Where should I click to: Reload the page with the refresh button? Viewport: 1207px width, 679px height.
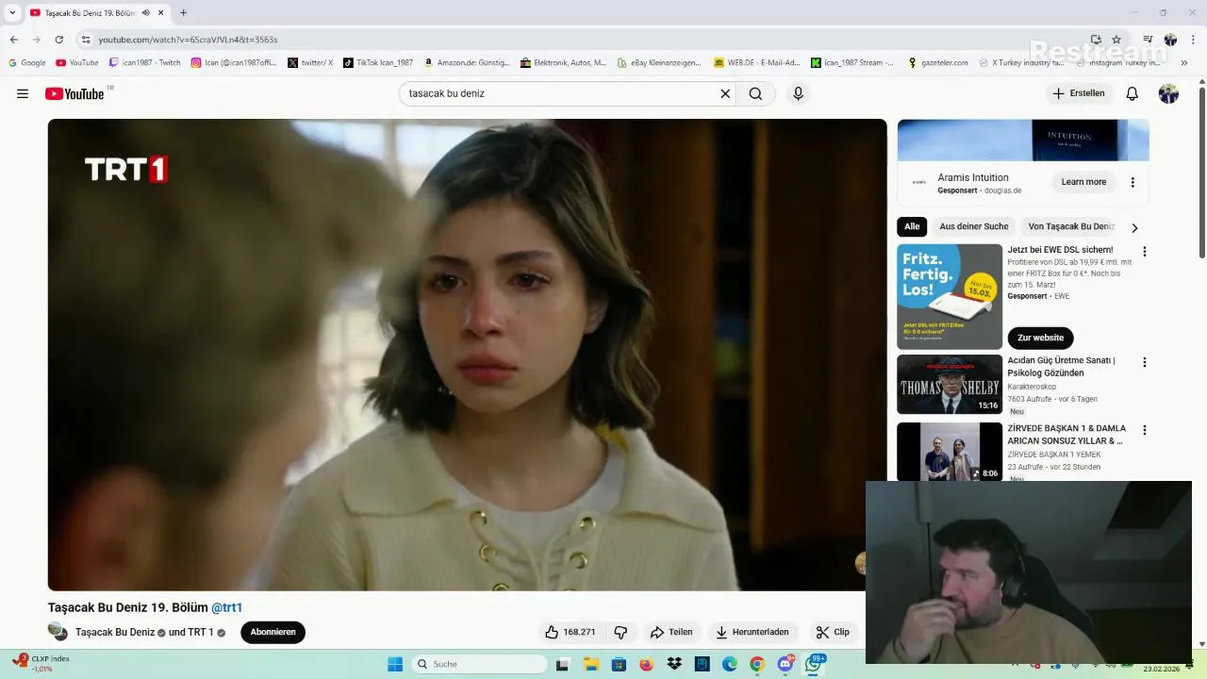click(58, 40)
